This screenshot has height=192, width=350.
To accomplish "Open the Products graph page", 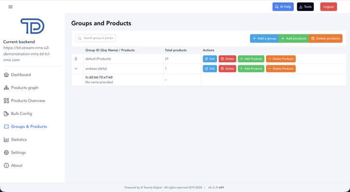I will click(24, 88).
